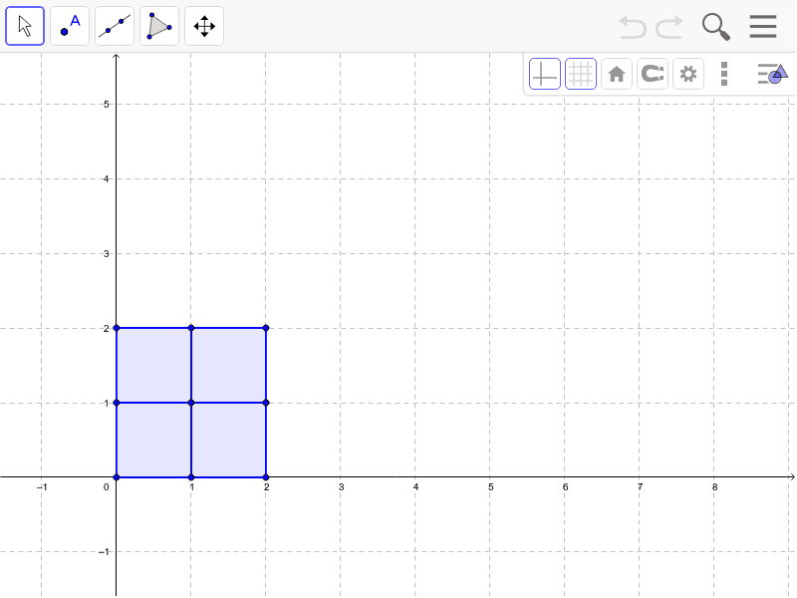Image resolution: width=797 pixels, height=598 pixels.
Task: Open point capturing magnet options
Action: click(x=653, y=74)
